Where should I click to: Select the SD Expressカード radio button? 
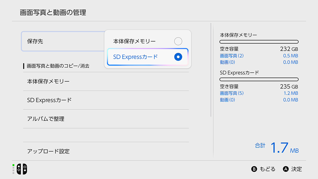[x=178, y=57]
